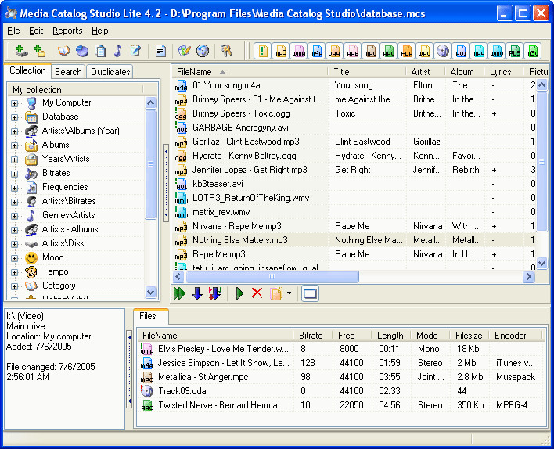Image resolution: width=554 pixels, height=449 pixels.
Task: Click the PLS playlist filter icon
Action: pos(515,51)
